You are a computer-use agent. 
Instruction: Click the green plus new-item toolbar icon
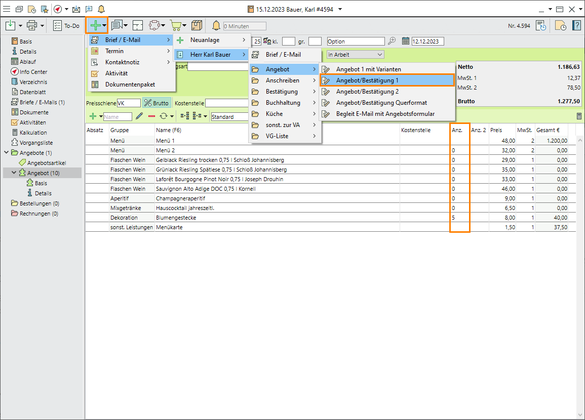pyautogui.click(x=94, y=25)
